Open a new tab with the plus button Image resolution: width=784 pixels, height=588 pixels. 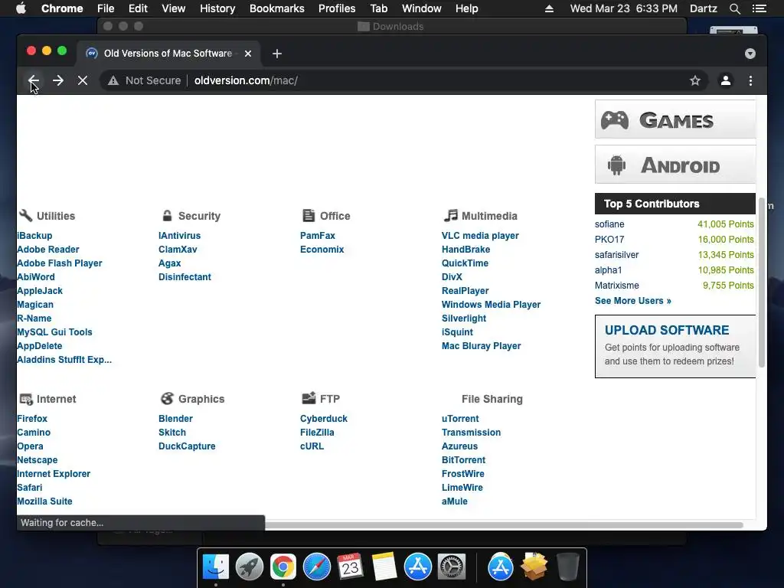(277, 54)
